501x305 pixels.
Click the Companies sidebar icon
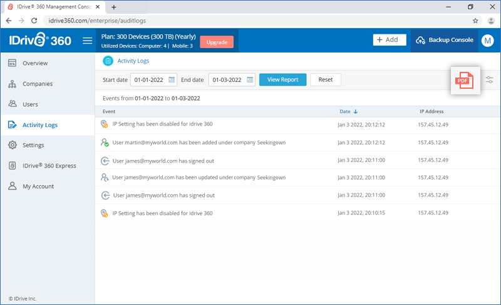tap(12, 84)
